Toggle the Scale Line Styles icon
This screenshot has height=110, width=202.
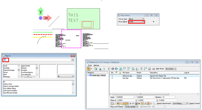click(127, 104)
